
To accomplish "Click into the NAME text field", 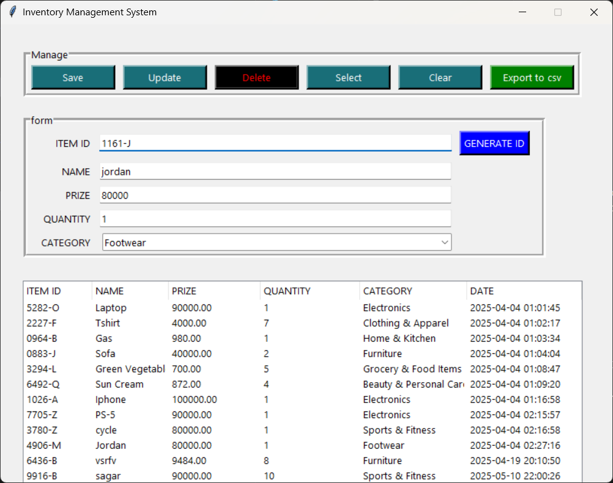I will point(275,172).
